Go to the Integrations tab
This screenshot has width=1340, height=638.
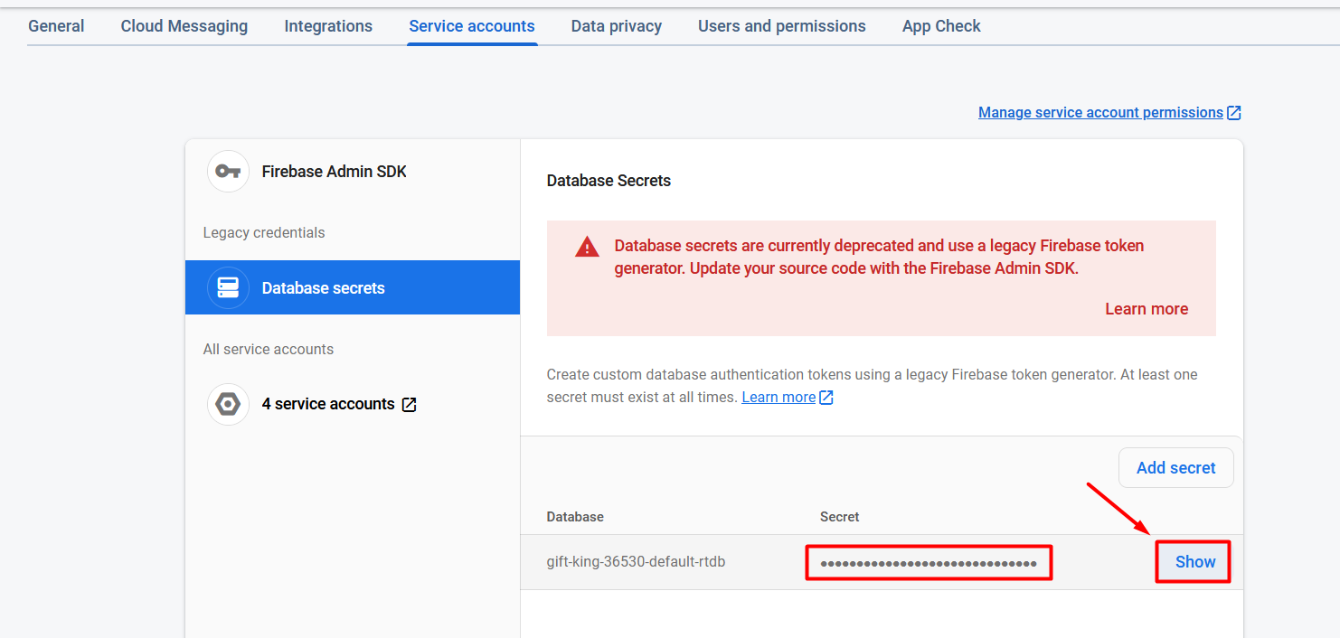[328, 26]
